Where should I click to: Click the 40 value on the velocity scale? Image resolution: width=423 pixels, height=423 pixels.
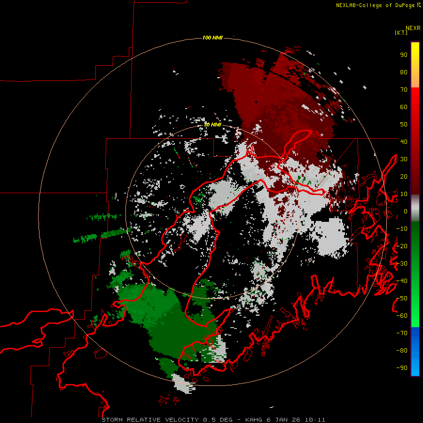point(404,141)
